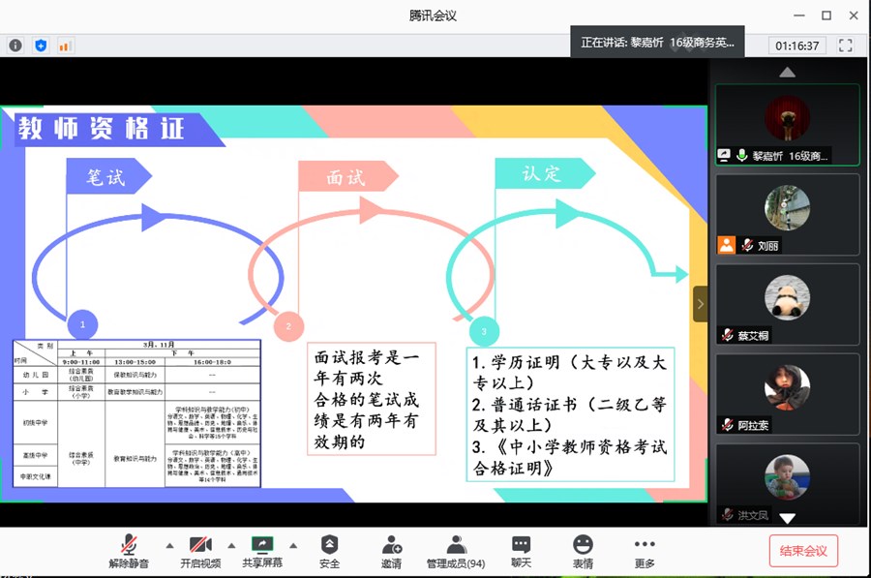Click 共享屏幕 to share screen
The image size is (871, 578).
pyautogui.click(x=262, y=551)
